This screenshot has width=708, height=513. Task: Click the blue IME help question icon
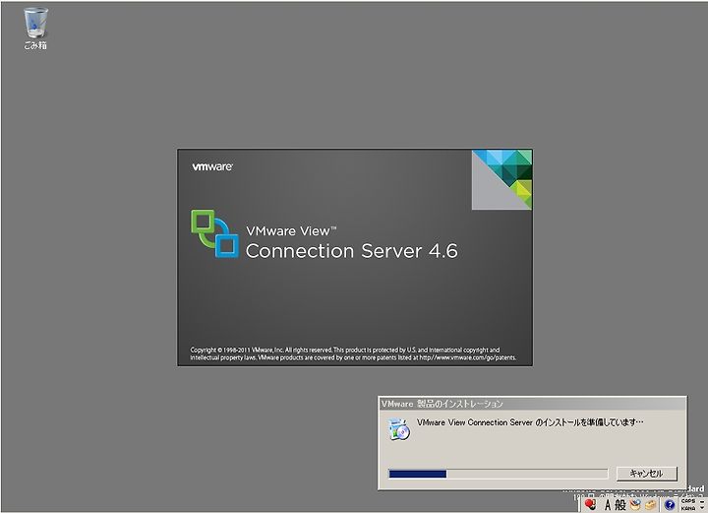coord(670,504)
